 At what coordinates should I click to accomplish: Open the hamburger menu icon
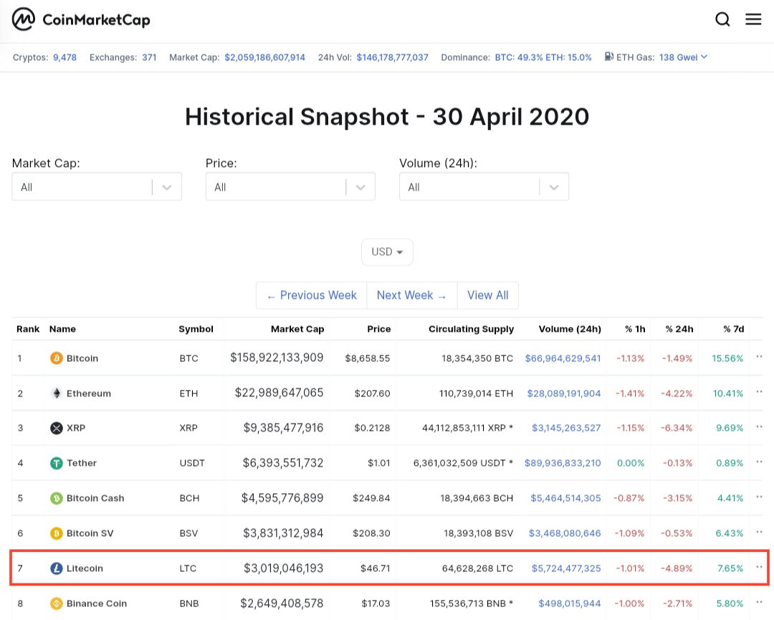click(753, 19)
